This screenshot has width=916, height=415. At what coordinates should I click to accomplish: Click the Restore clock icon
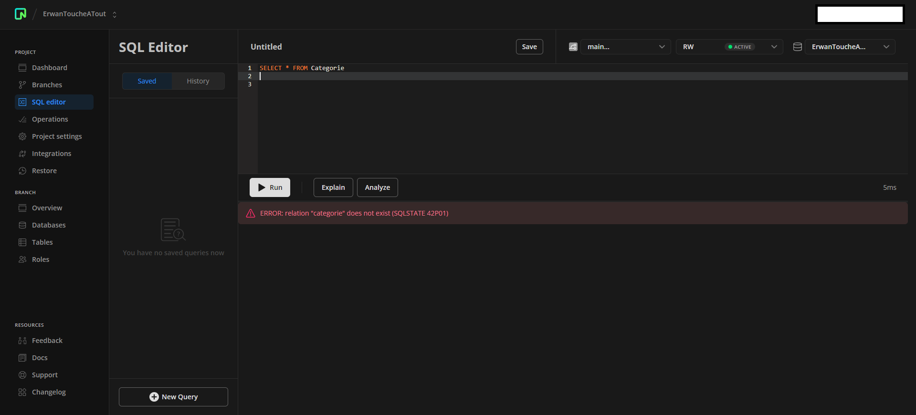click(22, 171)
